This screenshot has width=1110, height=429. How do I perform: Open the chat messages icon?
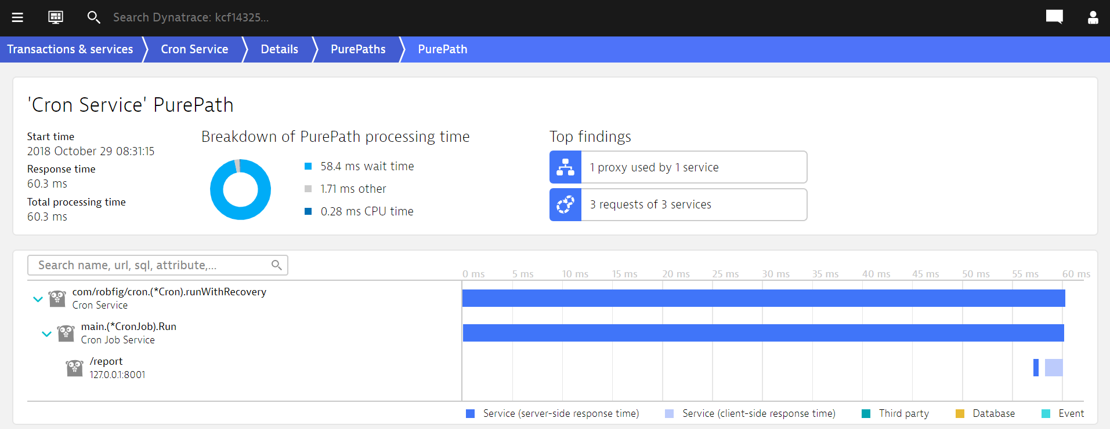tap(1054, 17)
